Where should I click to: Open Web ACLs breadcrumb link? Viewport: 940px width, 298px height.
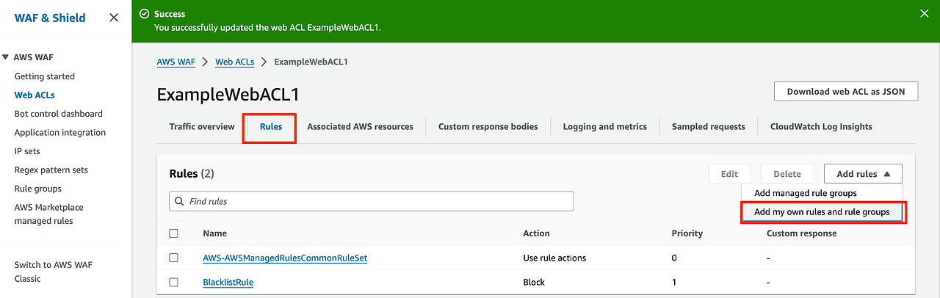pyautogui.click(x=234, y=62)
